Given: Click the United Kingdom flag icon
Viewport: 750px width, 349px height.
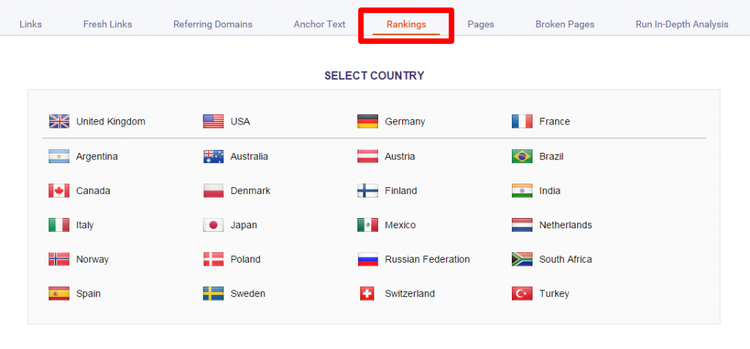Looking at the screenshot, I should pyautogui.click(x=59, y=121).
